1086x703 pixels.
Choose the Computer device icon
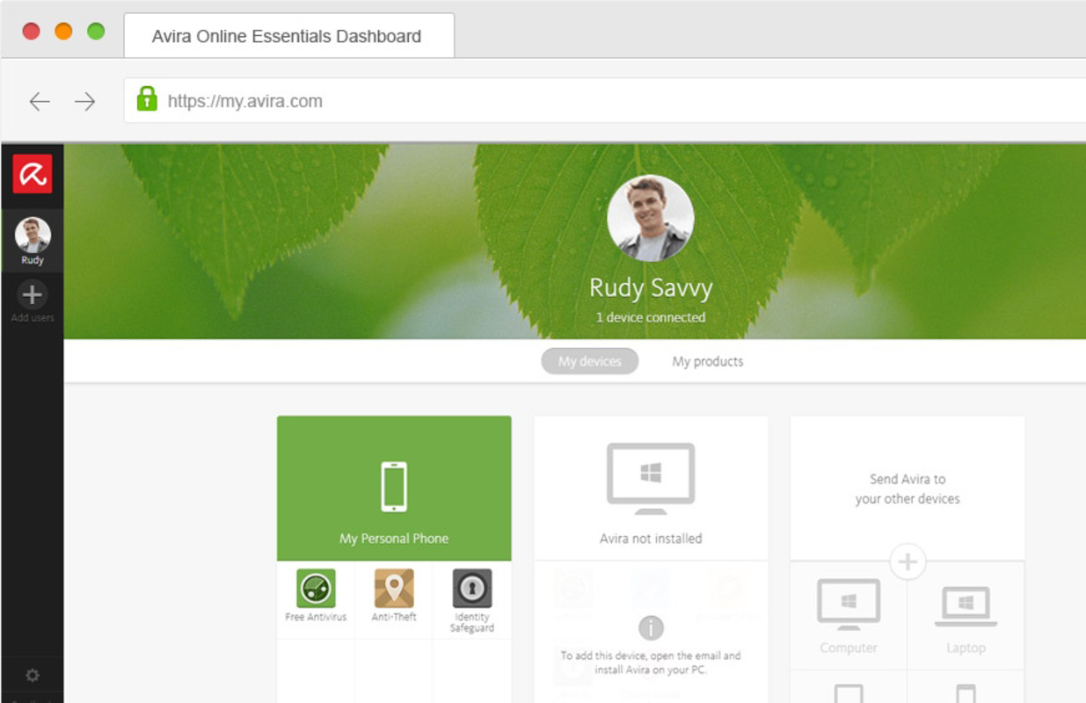click(x=849, y=605)
